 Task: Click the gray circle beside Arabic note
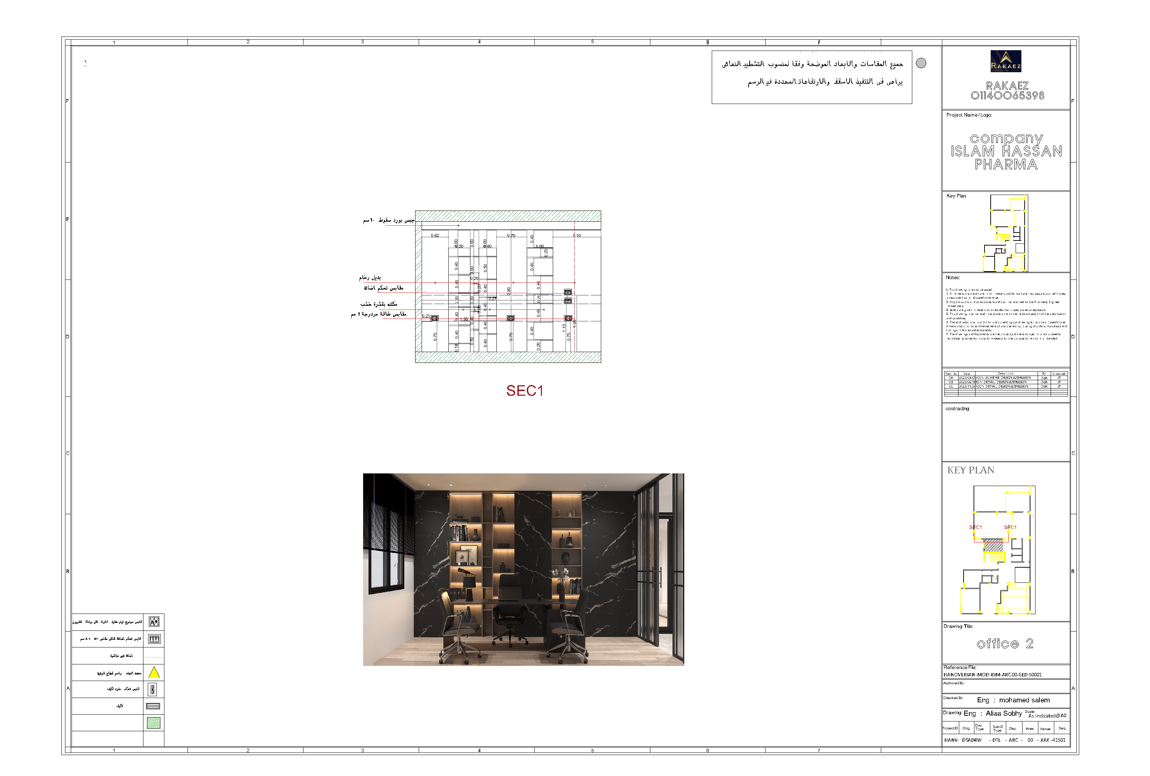[x=921, y=63]
